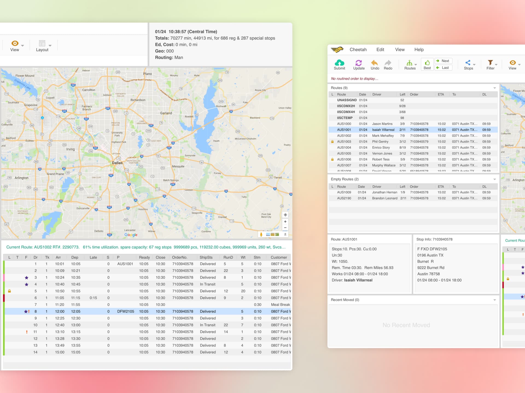525x393 pixels.
Task: Select In Transit status on stop 4
Action: [208, 284]
